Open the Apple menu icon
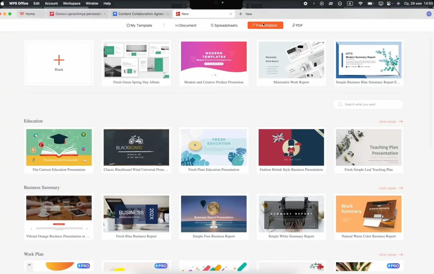 click(2, 3)
